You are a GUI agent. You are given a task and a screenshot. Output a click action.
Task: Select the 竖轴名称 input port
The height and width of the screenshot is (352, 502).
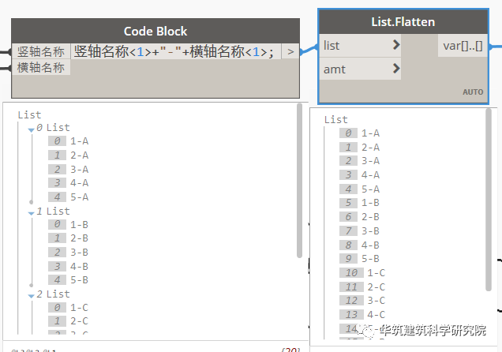click(x=41, y=51)
